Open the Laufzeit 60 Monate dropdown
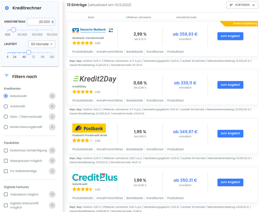 pos(42,44)
